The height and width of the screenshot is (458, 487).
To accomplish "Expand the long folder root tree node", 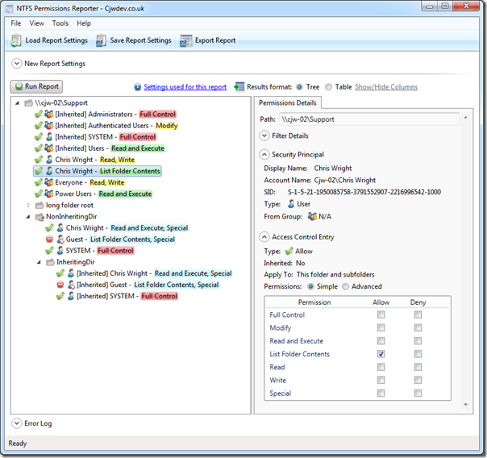I will click(x=28, y=206).
